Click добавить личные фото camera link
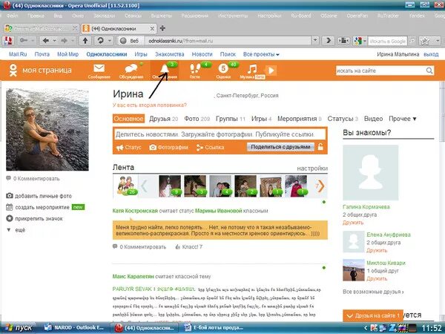 (39, 196)
